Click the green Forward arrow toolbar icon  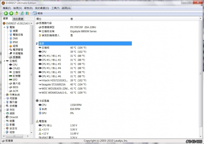11,13
